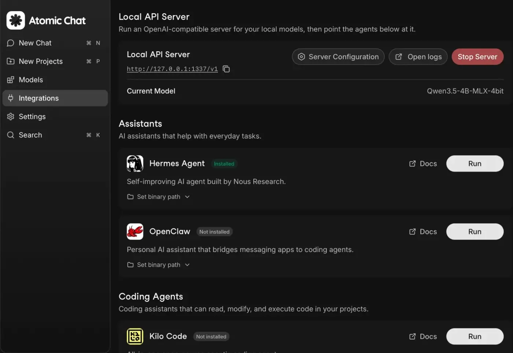The width and height of the screenshot is (513, 353).
Task: Expand OpenClaw binary path chevron
Action: (x=187, y=265)
